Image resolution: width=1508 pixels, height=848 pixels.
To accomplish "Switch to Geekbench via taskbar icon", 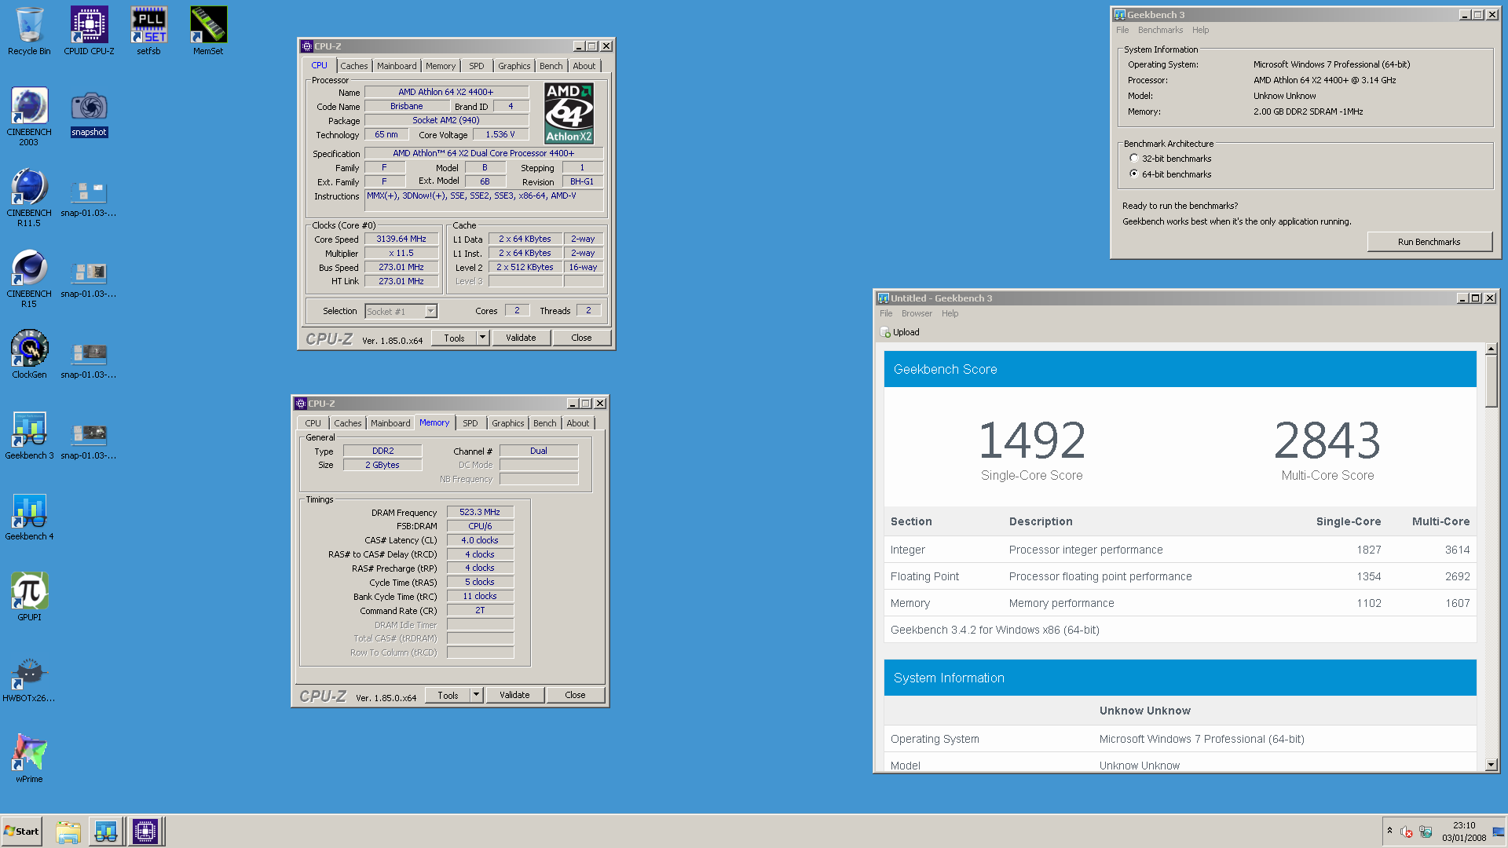I will click(x=106, y=832).
